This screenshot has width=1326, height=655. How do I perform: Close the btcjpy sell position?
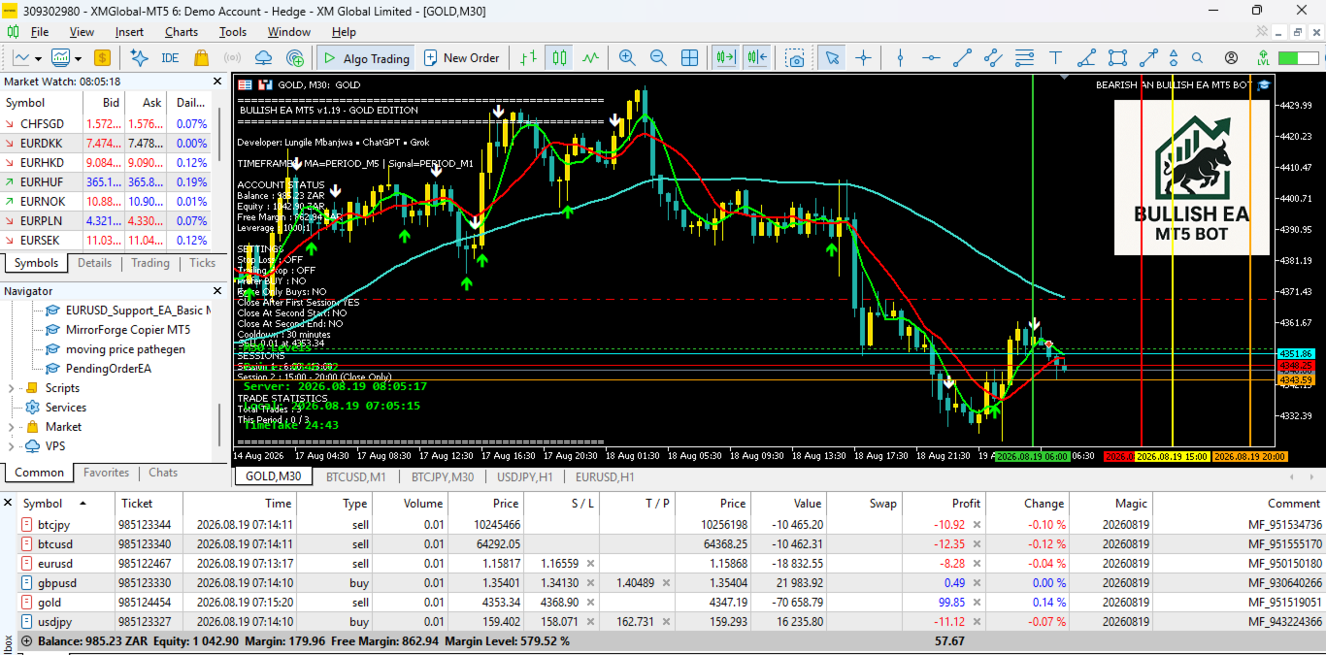[x=977, y=524]
